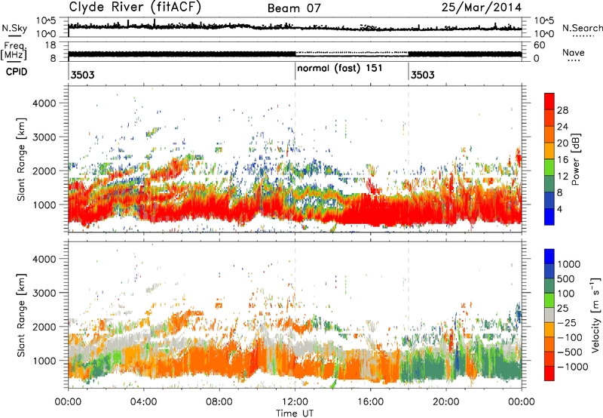
Task: Click the 'Beam 07' heading
Action: pyautogui.click(x=294, y=8)
